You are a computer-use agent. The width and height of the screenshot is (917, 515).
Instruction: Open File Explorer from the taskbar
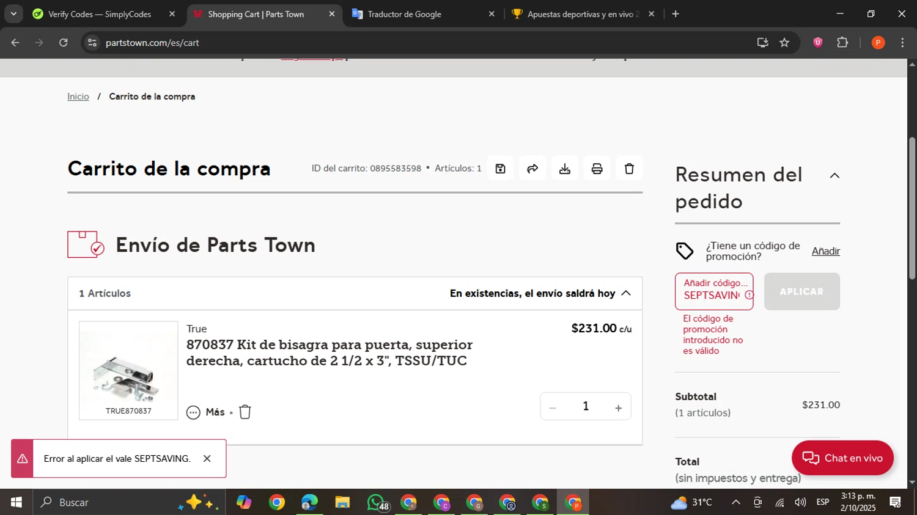[x=342, y=502]
